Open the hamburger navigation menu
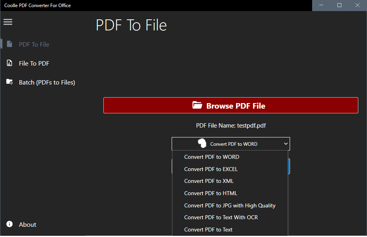Screen dimensions: 367x237 (x=8, y=22)
